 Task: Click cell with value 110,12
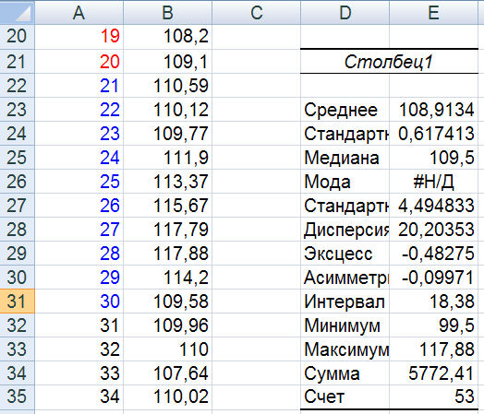point(167,110)
